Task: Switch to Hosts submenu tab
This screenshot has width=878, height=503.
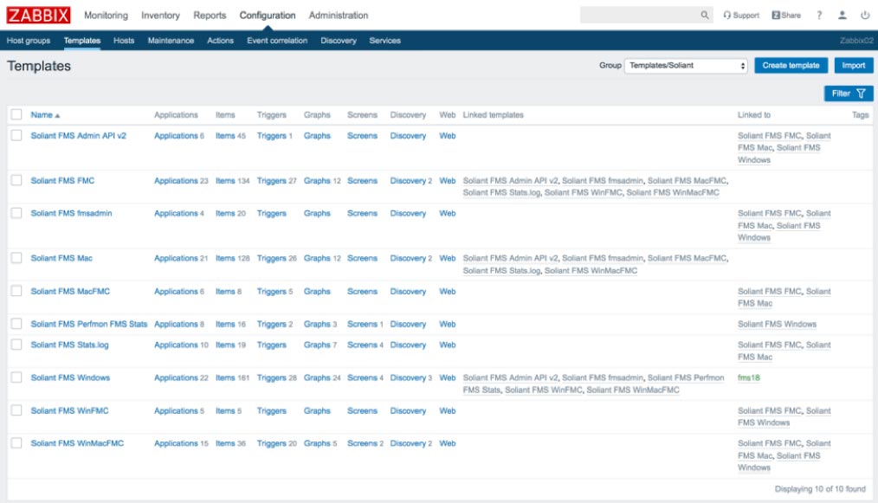Action: pos(124,41)
